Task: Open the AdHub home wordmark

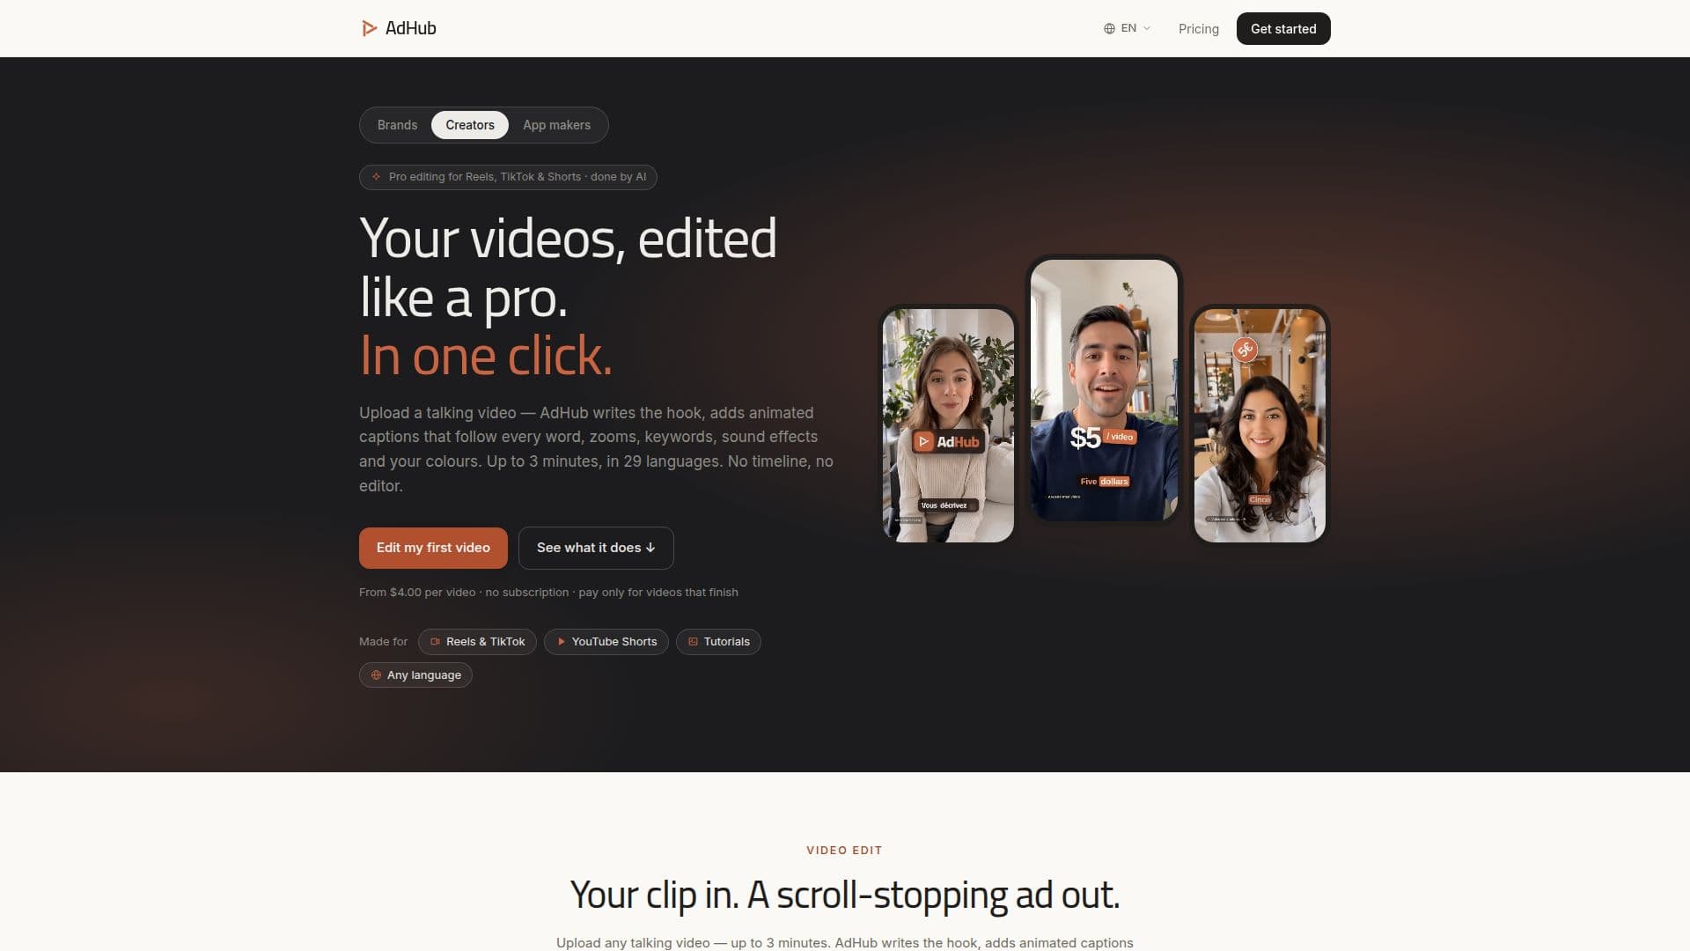Action: 410,28
